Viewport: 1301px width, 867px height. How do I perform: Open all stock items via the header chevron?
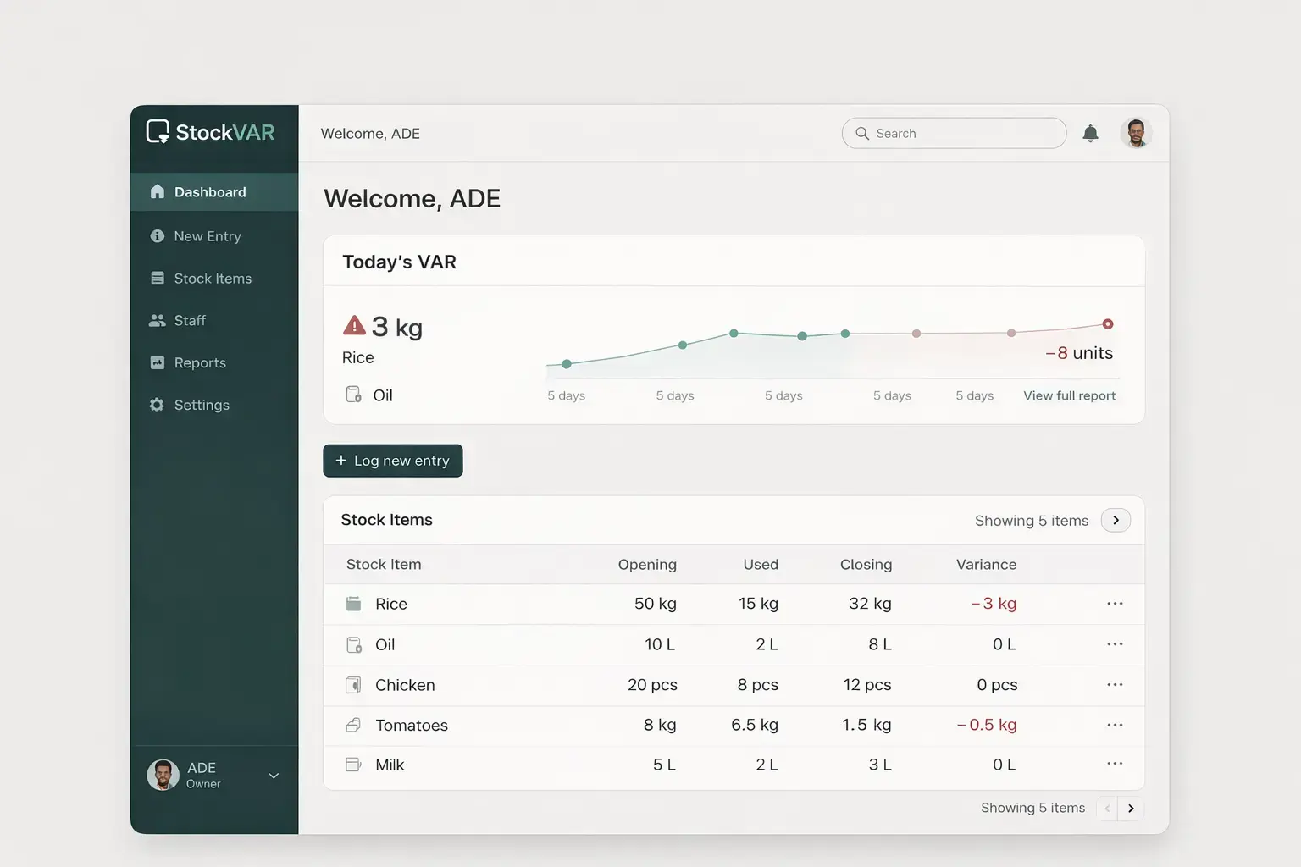click(1116, 520)
